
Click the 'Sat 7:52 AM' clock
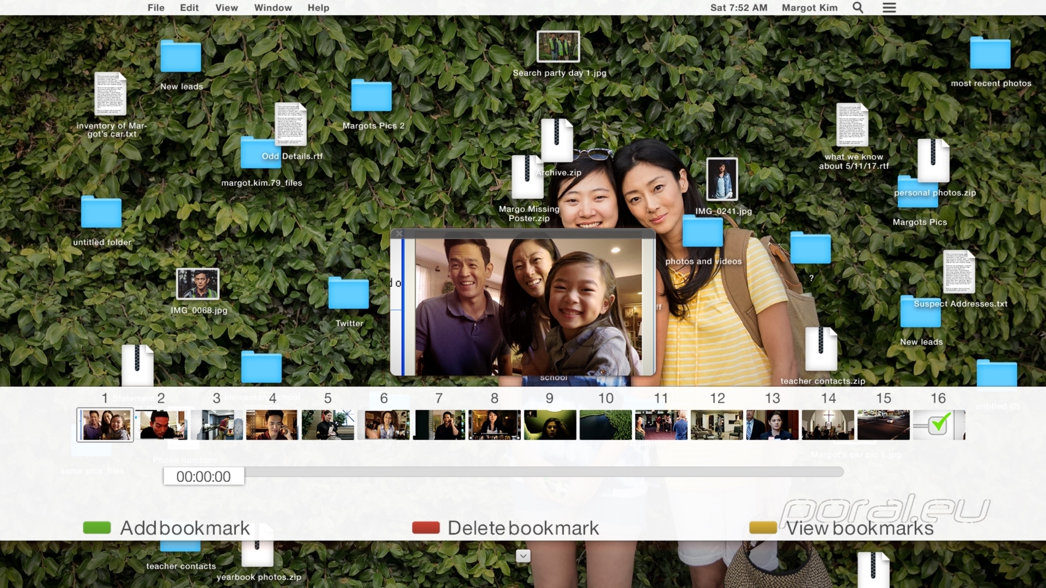coord(739,8)
